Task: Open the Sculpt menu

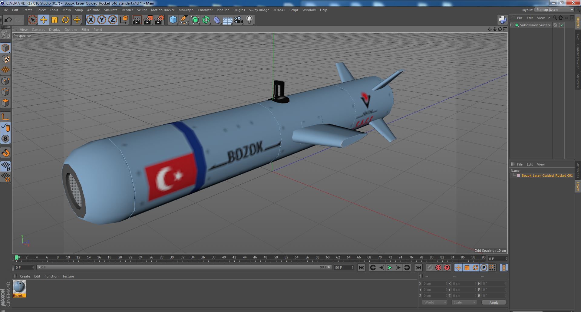Action: click(x=142, y=10)
